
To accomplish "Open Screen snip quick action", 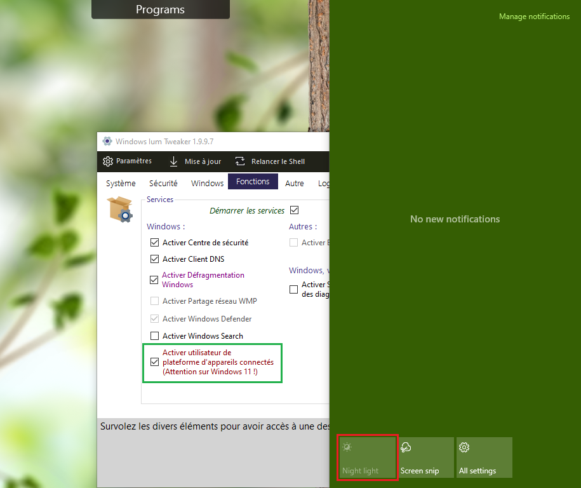I will pos(425,457).
